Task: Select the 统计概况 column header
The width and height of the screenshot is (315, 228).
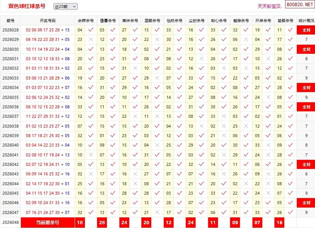Action: [x=306, y=20]
